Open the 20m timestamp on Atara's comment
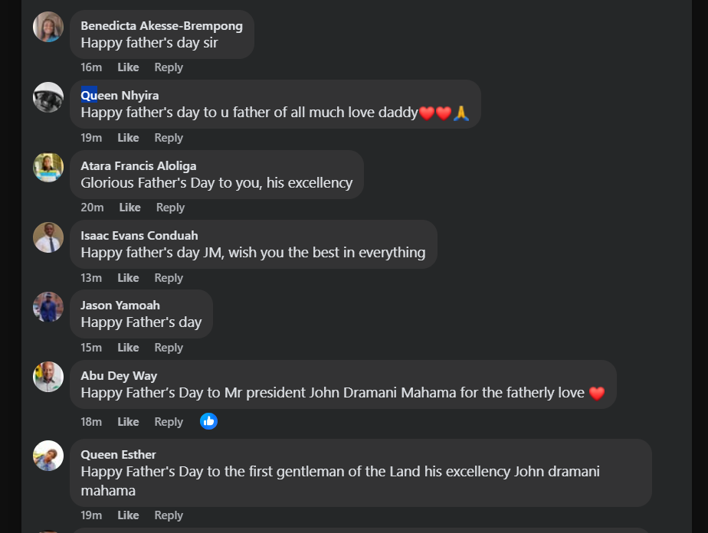The image size is (708, 533). pyautogui.click(x=92, y=208)
